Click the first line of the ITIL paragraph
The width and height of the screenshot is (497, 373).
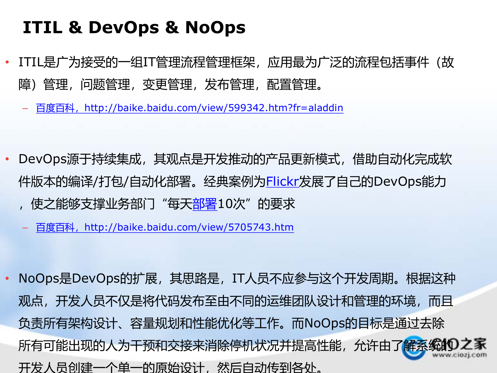[x=236, y=62]
